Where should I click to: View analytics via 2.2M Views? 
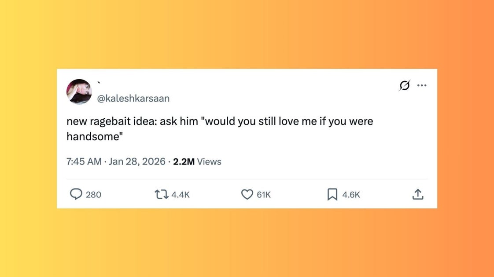click(x=197, y=161)
